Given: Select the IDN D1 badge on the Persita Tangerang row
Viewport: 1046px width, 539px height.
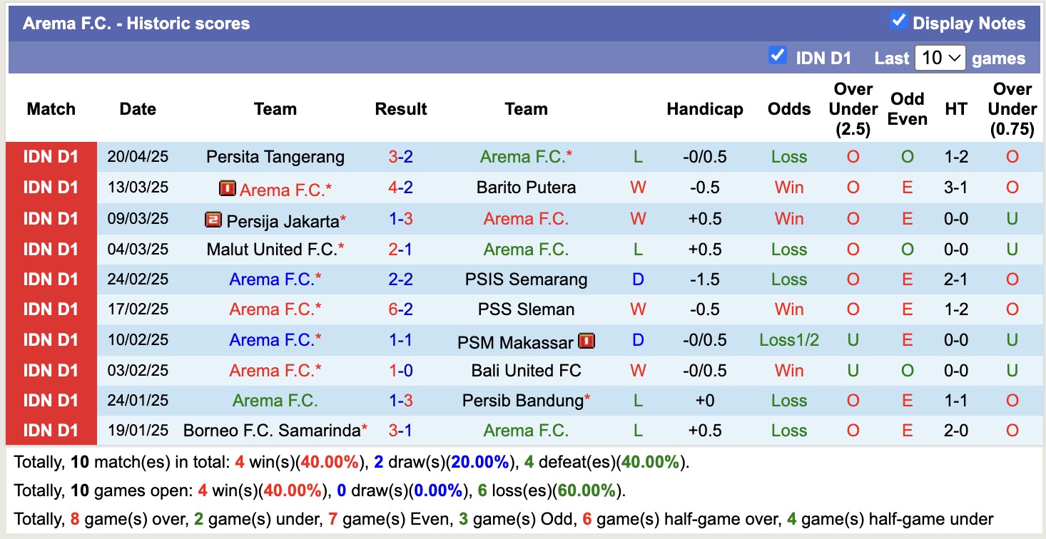Looking at the screenshot, I should click(51, 157).
